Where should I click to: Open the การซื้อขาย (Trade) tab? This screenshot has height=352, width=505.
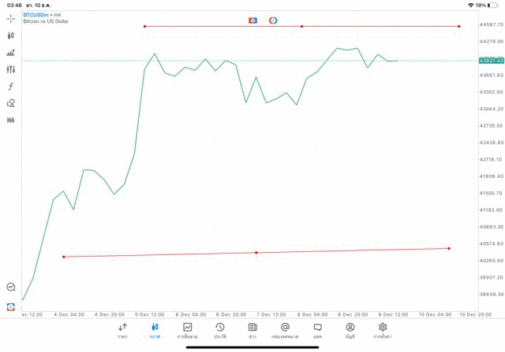click(188, 330)
